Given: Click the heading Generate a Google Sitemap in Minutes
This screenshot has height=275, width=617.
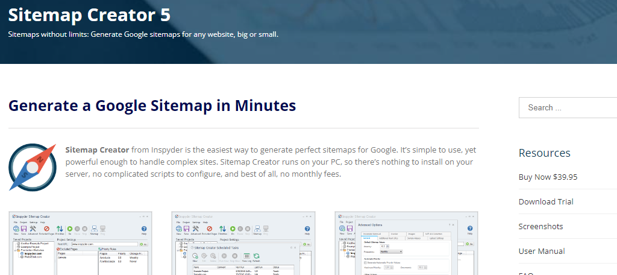Looking at the screenshot, I should (x=152, y=106).
